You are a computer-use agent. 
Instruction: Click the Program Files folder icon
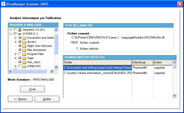click(x=24, y=54)
